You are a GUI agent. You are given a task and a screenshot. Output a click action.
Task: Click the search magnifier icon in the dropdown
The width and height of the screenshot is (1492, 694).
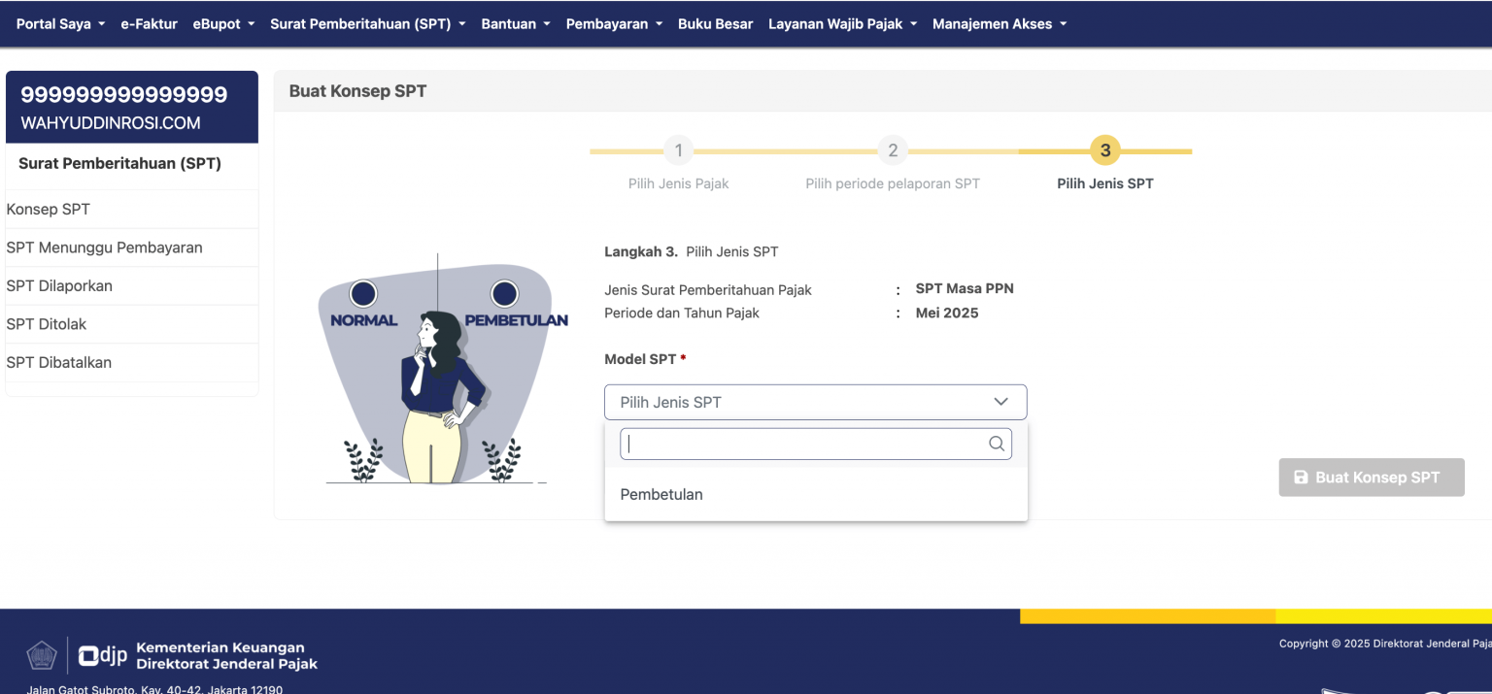coord(996,444)
